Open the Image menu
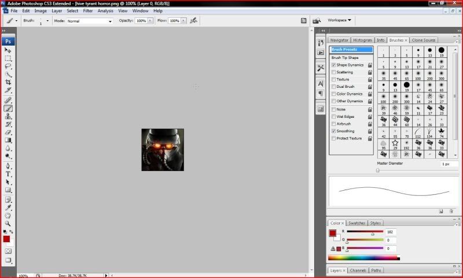 pos(41,11)
